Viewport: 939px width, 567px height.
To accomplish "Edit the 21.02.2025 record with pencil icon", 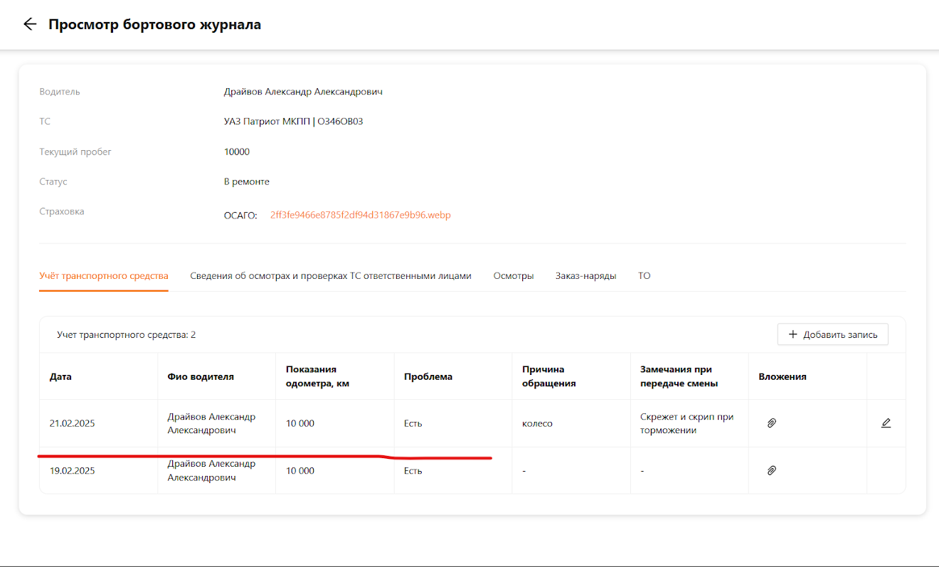I will point(886,423).
